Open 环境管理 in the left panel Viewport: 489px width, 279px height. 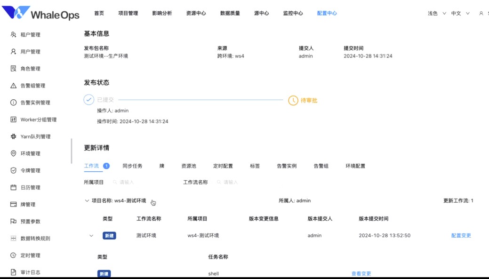[x=29, y=153]
